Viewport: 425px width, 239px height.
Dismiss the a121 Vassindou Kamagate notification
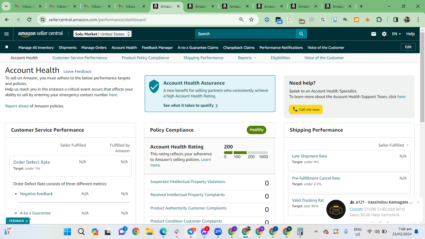[x=418, y=202]
